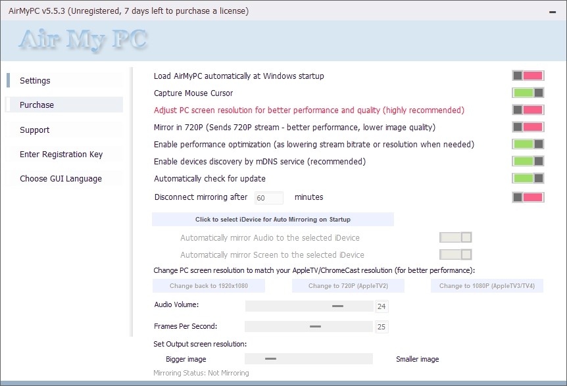
Task: Click the 'Set Output screen resolution:' label
Action: pos(200,344)
